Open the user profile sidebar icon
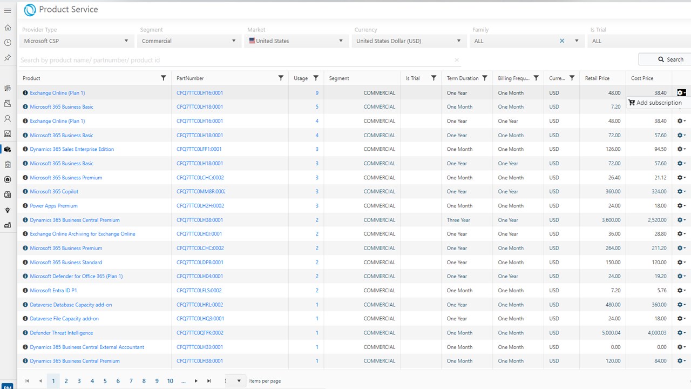Viewport: 691px width, 389px height. tap(8, 118)
